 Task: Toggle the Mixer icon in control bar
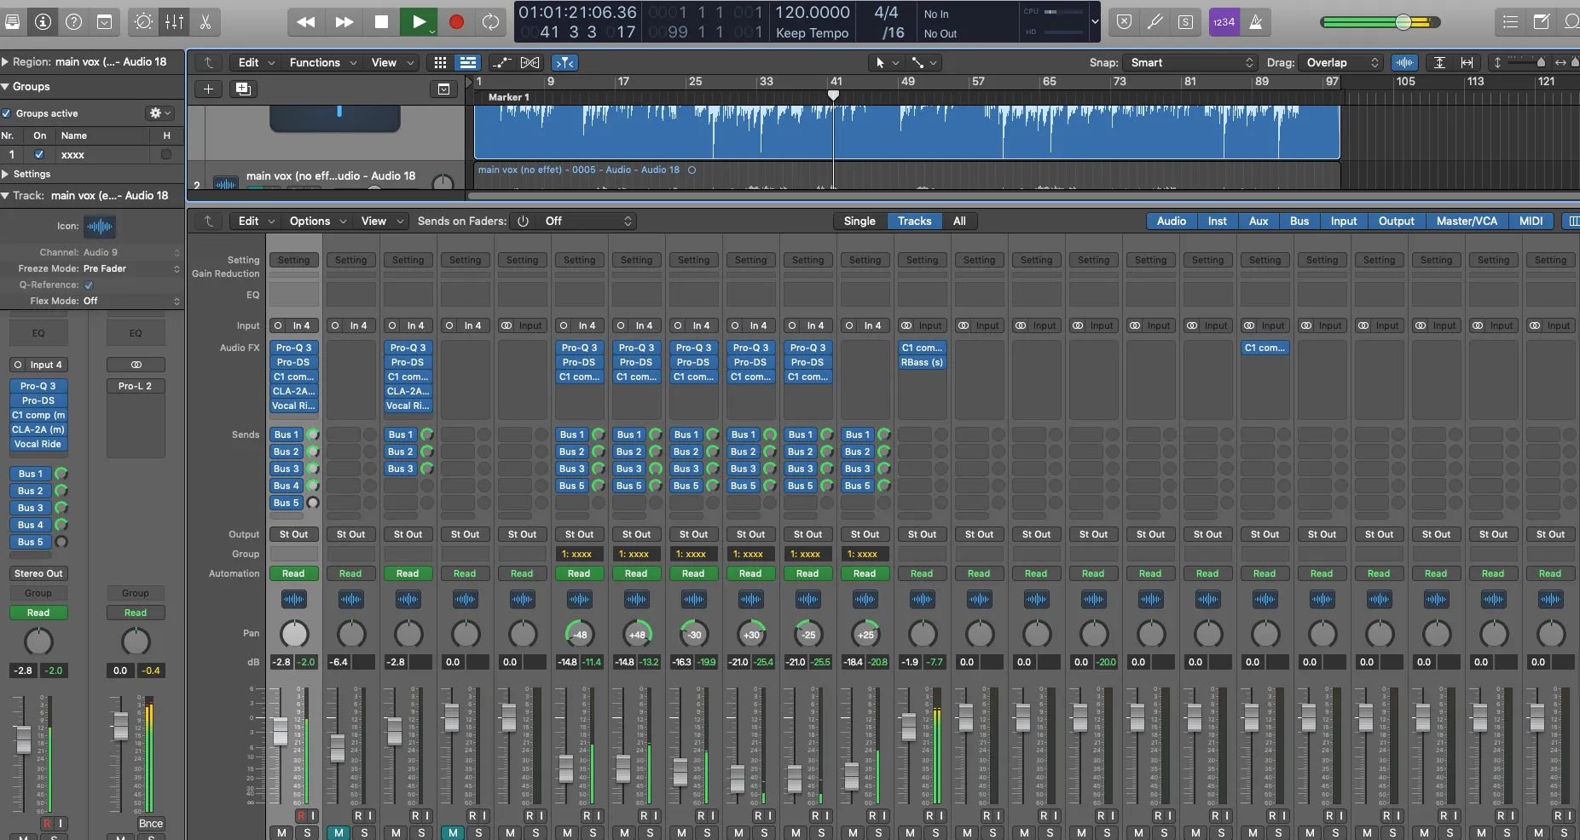click(174, 22)
